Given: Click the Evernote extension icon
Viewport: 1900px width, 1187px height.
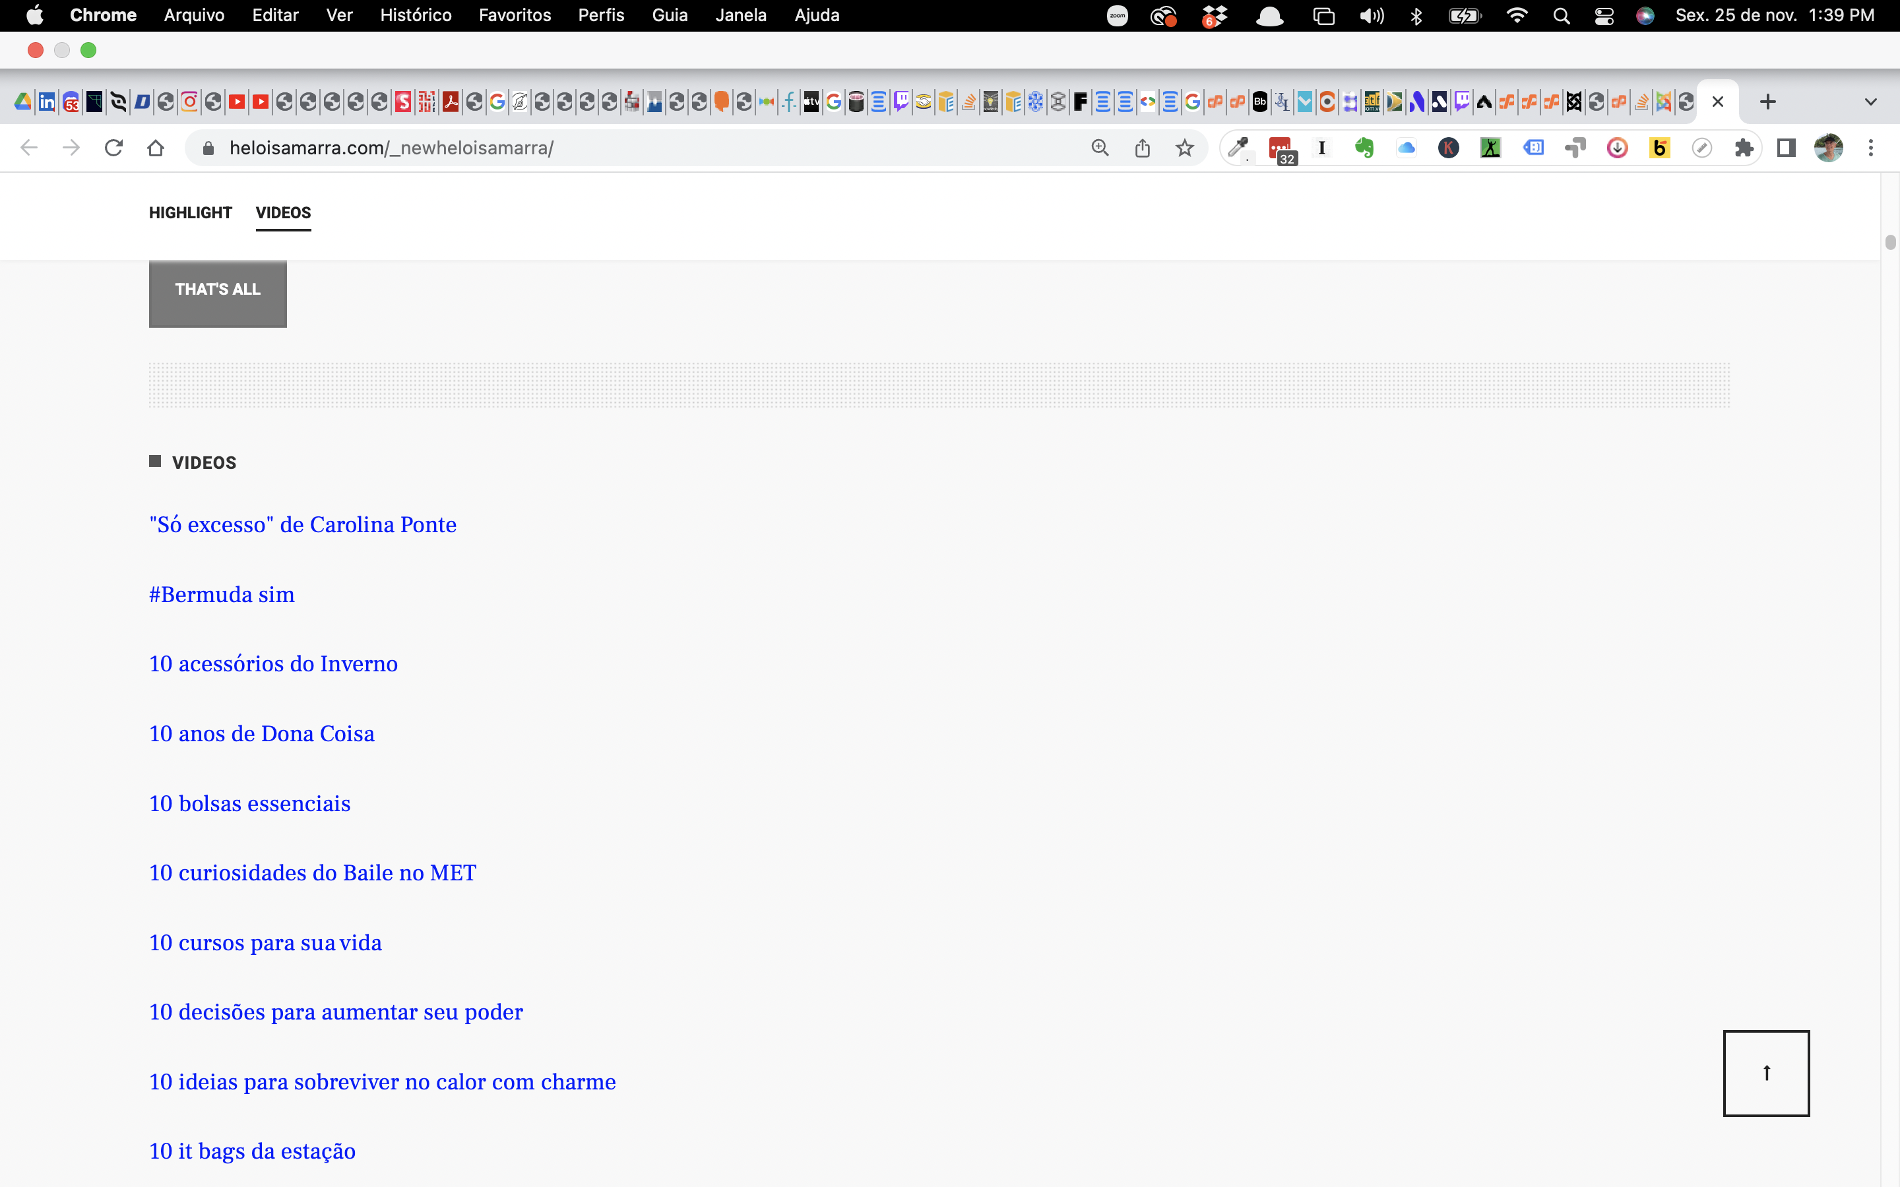Looking at the screenshot, I should tap(1364, 148).
